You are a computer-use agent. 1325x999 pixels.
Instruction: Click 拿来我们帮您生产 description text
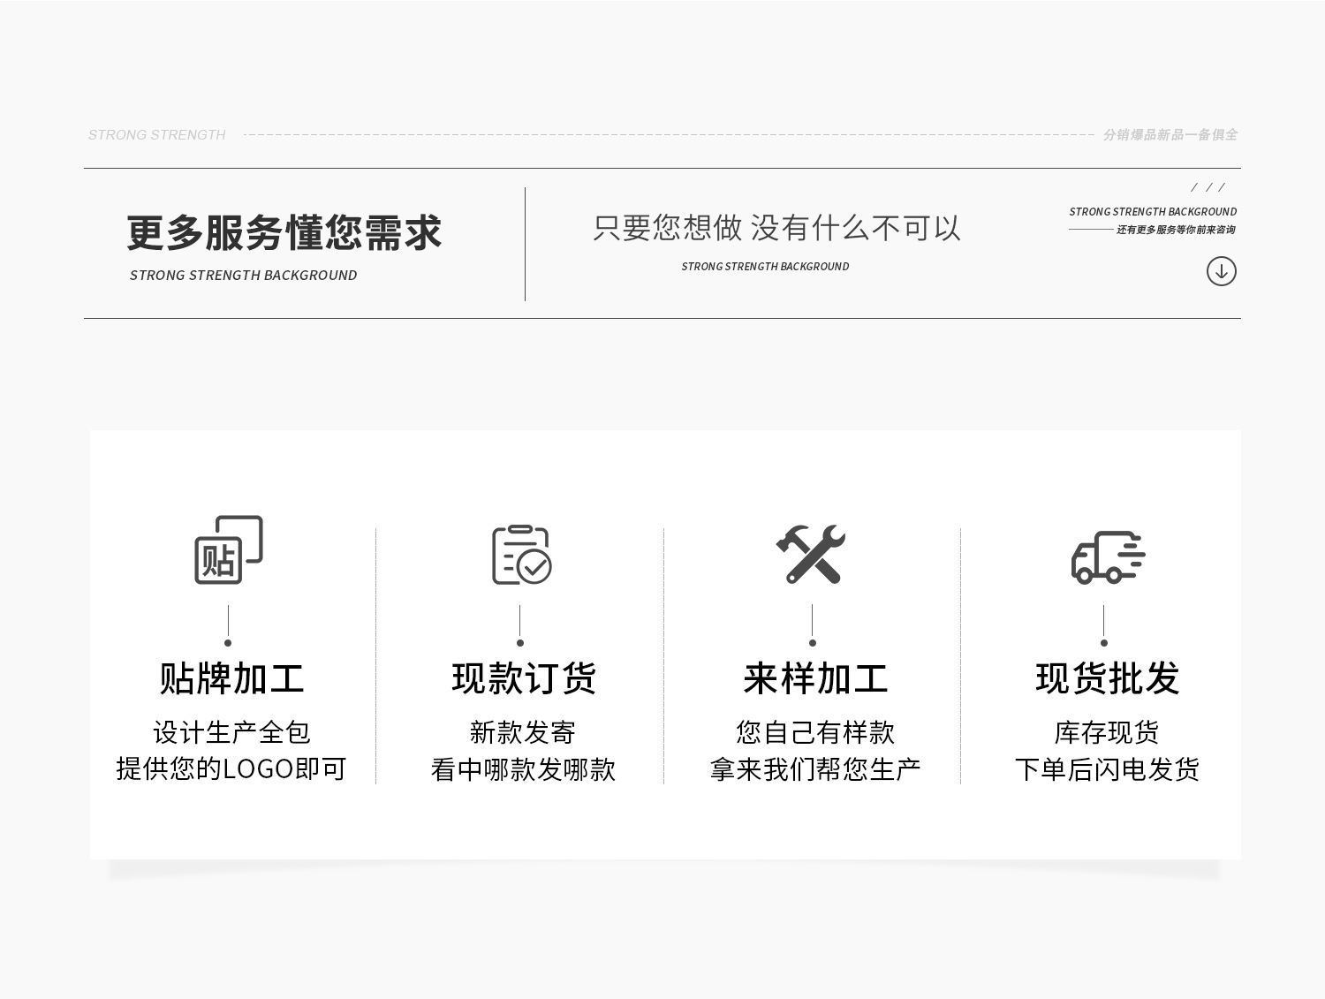pyautogui.click(x=815, y=769)
